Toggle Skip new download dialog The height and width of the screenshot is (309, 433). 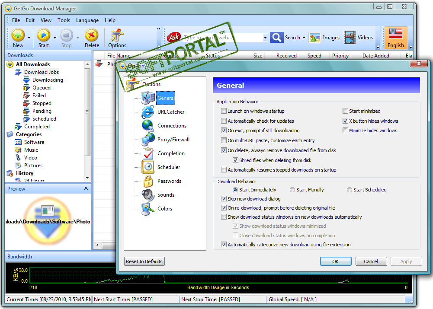224,199
